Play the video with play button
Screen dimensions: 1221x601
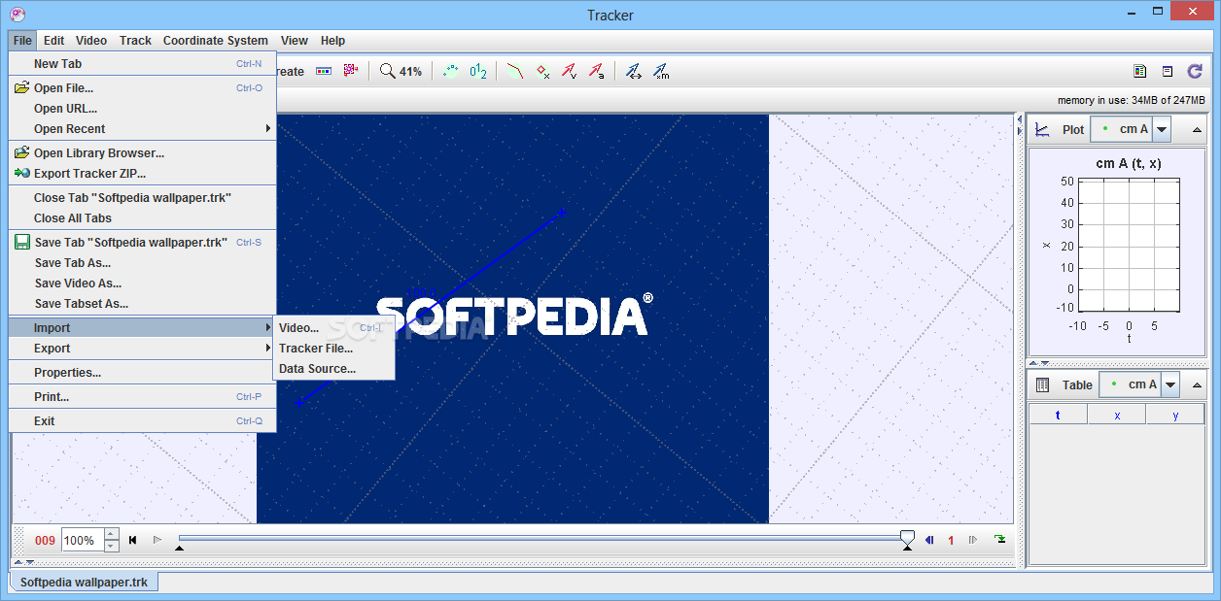pyautogui.click(x=157, y=540)
